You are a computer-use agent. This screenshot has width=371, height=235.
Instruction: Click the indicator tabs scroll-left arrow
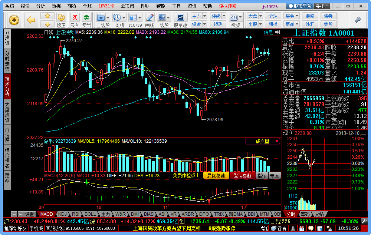[x=14, y=215]
